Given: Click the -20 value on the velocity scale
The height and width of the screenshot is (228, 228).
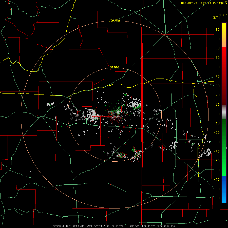Looking at the screenshot, I should (217, 133).
